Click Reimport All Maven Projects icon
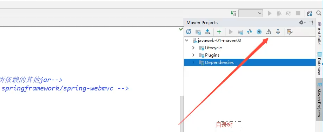The height and width of the screenshot is (132, 323). tap(189, 32)
